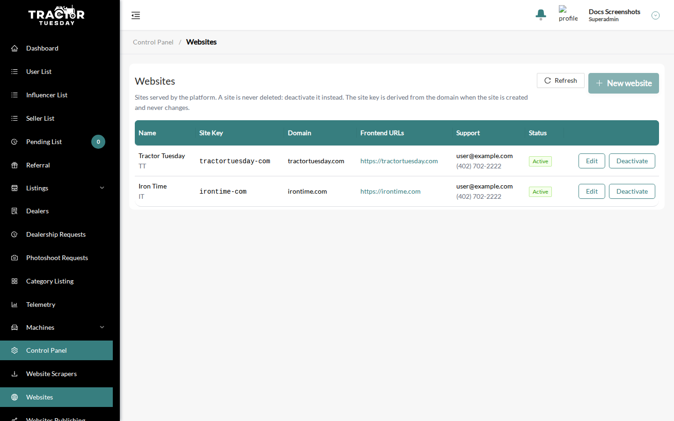Go to Dealers menu item
Screen dimensions: 674x421
click(56, 211)
